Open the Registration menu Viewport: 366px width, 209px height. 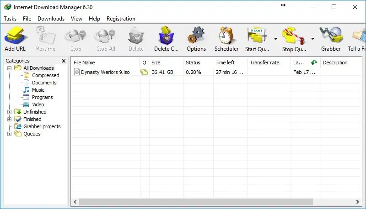point(121,19)
